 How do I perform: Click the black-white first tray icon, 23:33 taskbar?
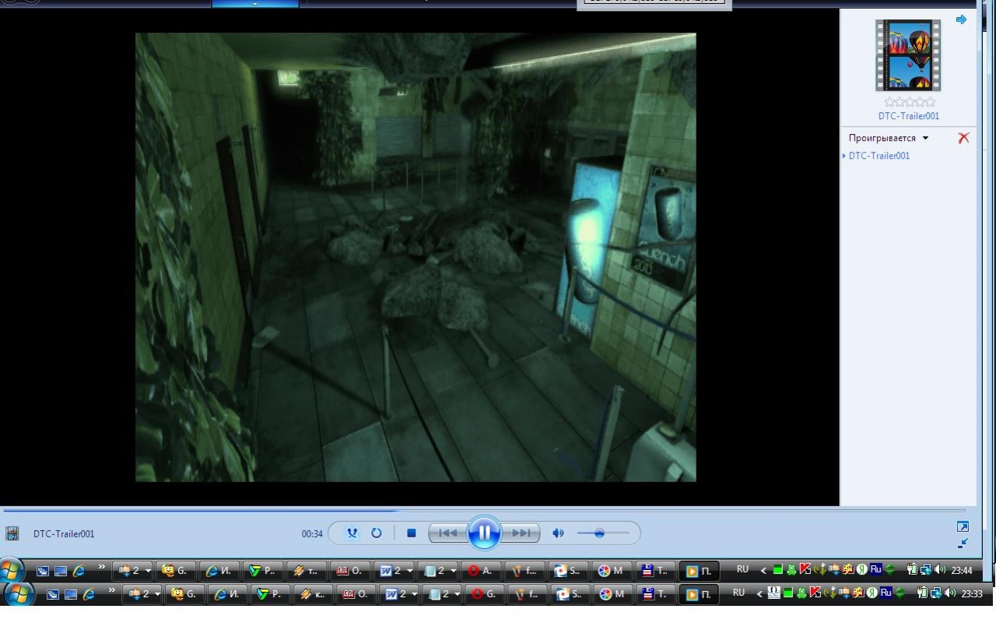tap(774, 593)
